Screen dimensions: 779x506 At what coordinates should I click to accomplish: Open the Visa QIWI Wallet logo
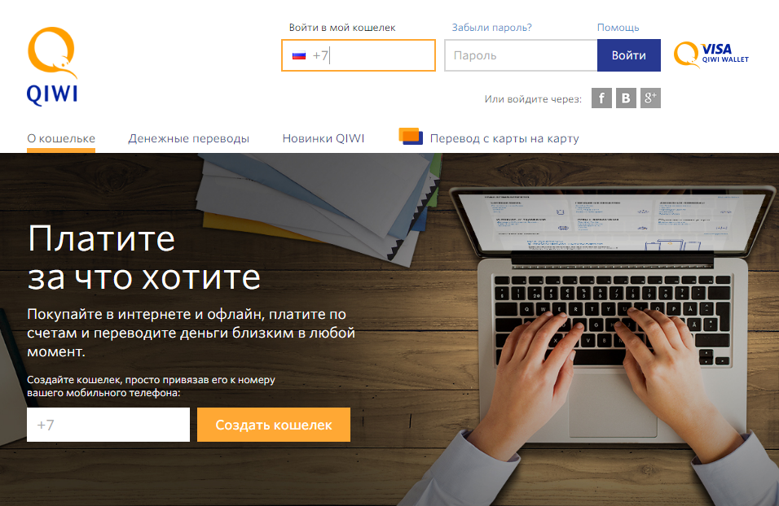click(x=711, y=55)
